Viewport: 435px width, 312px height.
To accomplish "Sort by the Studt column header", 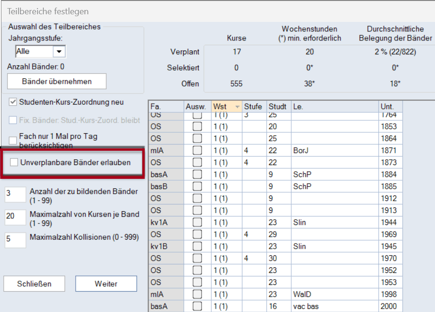I will tap(279, 107).
